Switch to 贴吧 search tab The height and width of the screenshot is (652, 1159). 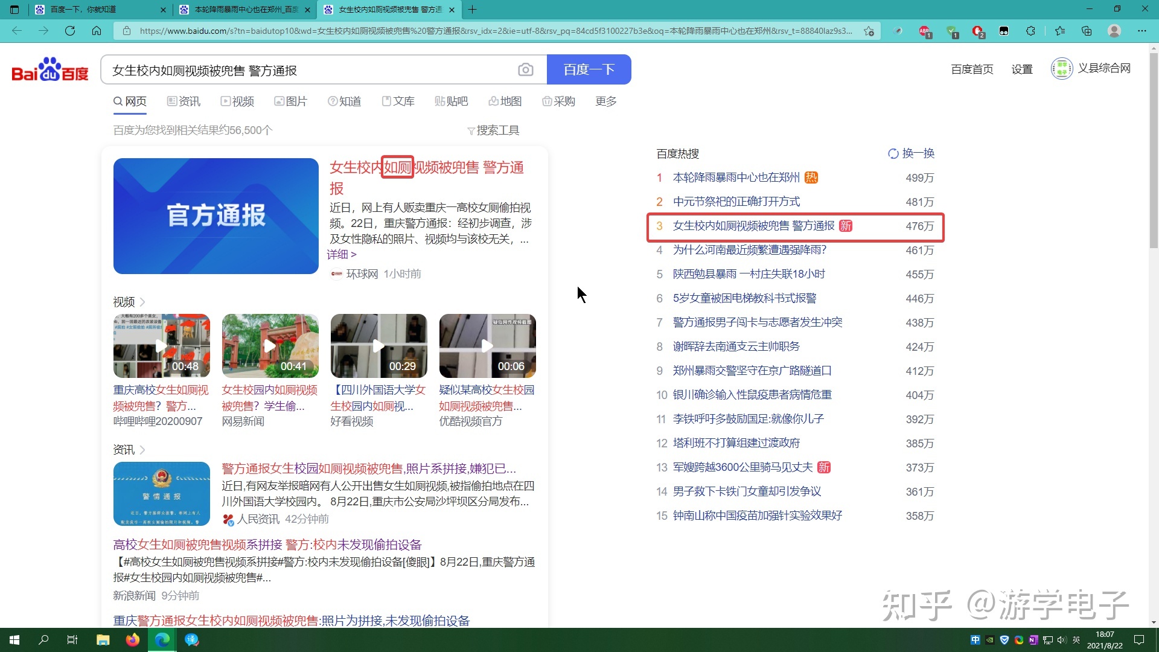tap(451, 101)
